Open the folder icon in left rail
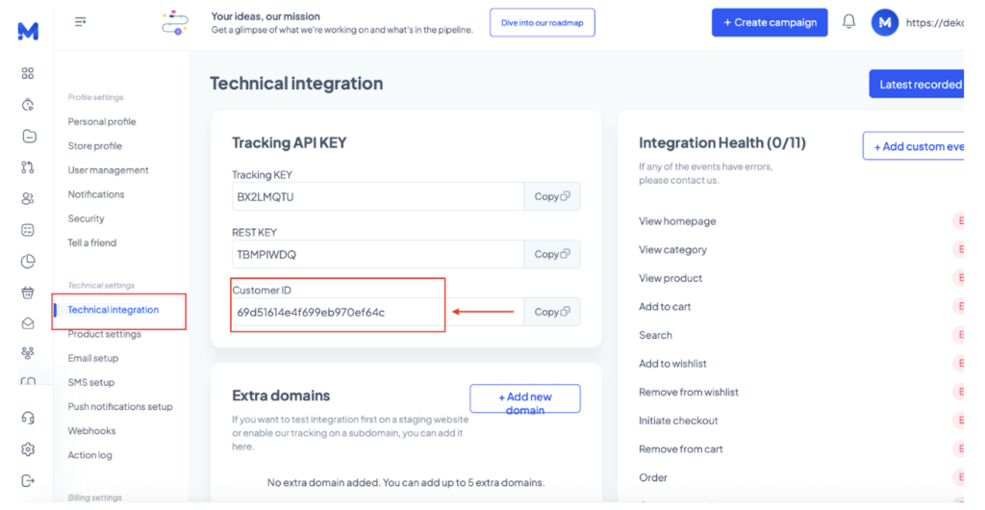The width and height of the screenshot is (985, 510). (x=28, y=136)
